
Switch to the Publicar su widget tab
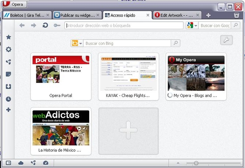click(77, 15)
